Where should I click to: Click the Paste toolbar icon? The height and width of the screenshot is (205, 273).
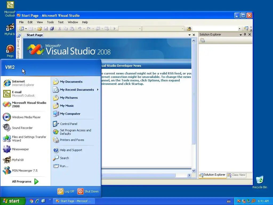(x=72, y=28)
